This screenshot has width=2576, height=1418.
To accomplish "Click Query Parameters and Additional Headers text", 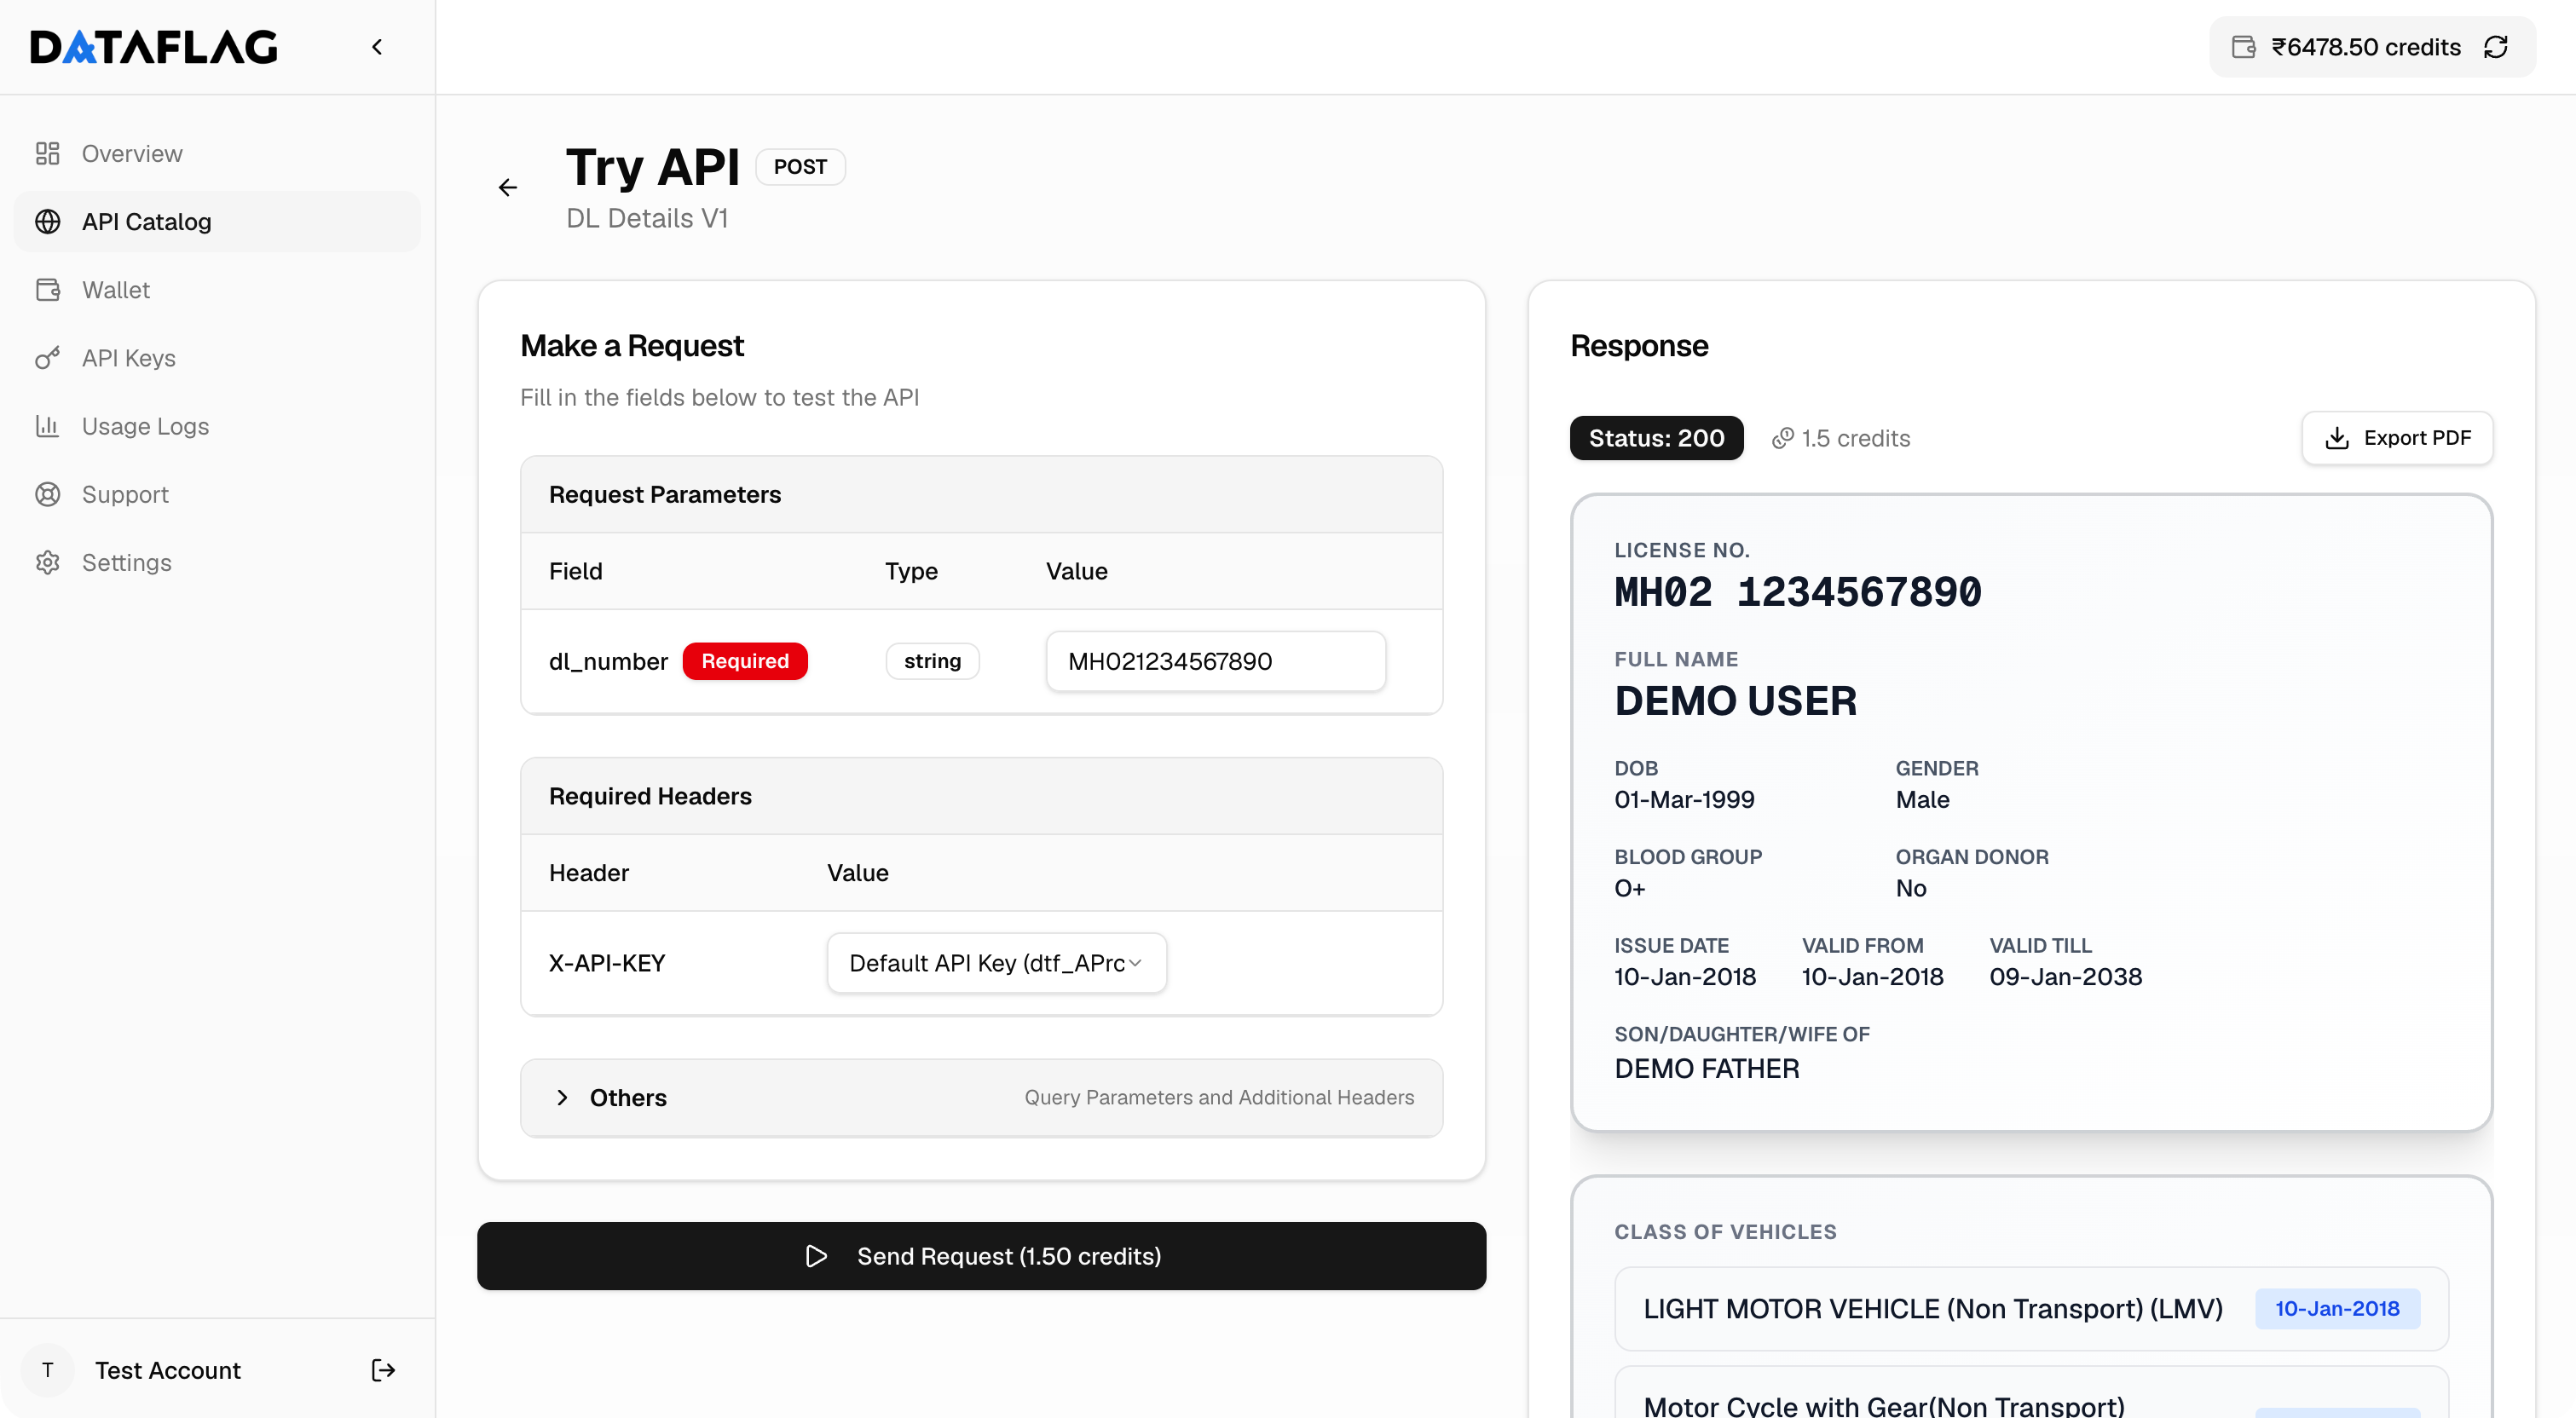I will (x=1219, y=1098).
